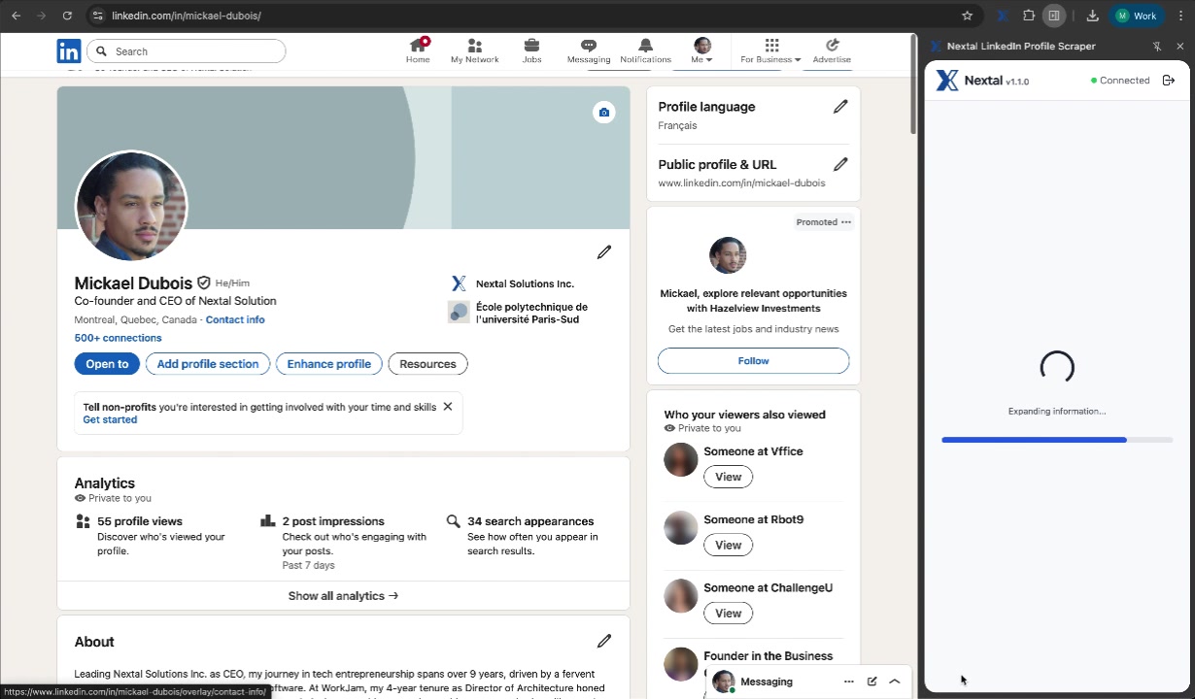Image resolution: width=1195 pixels, height=699 pixels.
Task: Unpin the Nextal extension panel
Action: [1157, 46]
